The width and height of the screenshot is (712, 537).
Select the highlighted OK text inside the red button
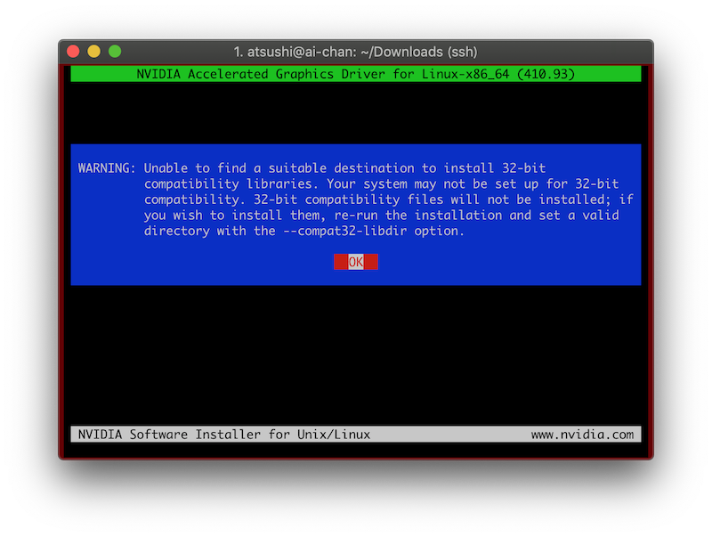click(x=355, y=262)
